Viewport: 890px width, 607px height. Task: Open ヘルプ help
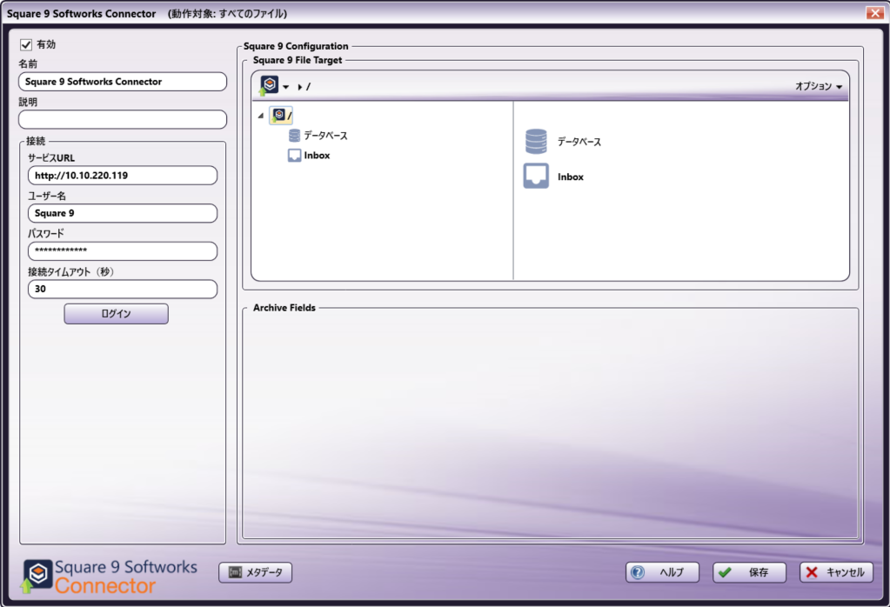tap(662, 572)
